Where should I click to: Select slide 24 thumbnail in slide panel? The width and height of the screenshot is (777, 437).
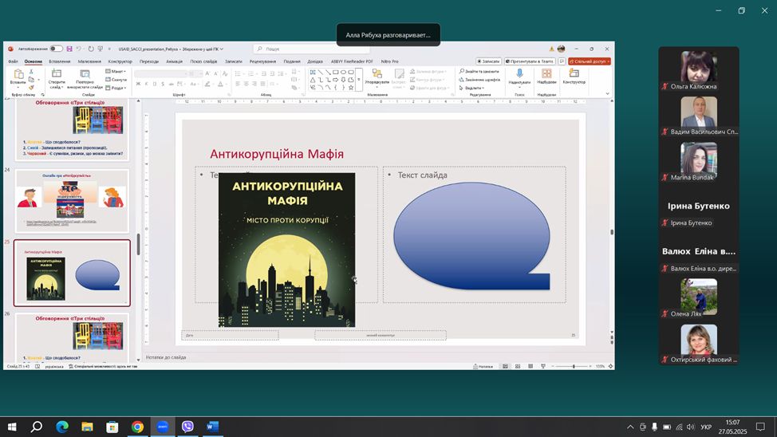[72, 201]
